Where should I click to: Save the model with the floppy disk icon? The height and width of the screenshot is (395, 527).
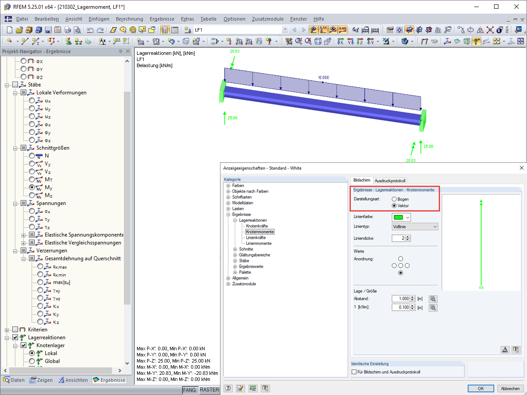coord(47,30)
